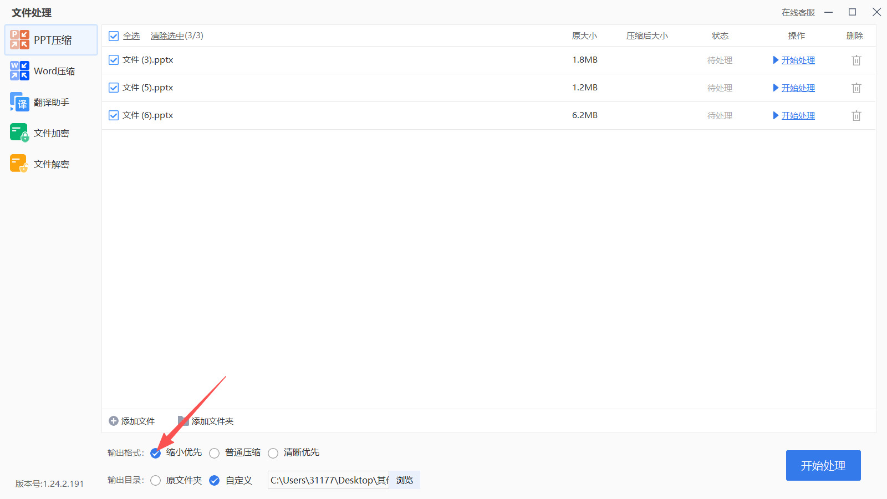Delete 文件 (3).pptx with trash icon
This screenshot has width=887, height=499.
point(857,60)
